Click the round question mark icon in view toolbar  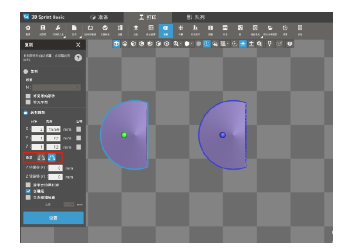click(x=290, y=43)
